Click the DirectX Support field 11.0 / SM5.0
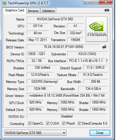The width and height of the screenshot is (118, 140). (95, 68)
